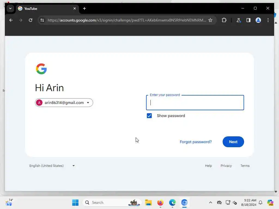
Task: Open the Terms link
Action: pyautogui.click(x=245, y=166)
